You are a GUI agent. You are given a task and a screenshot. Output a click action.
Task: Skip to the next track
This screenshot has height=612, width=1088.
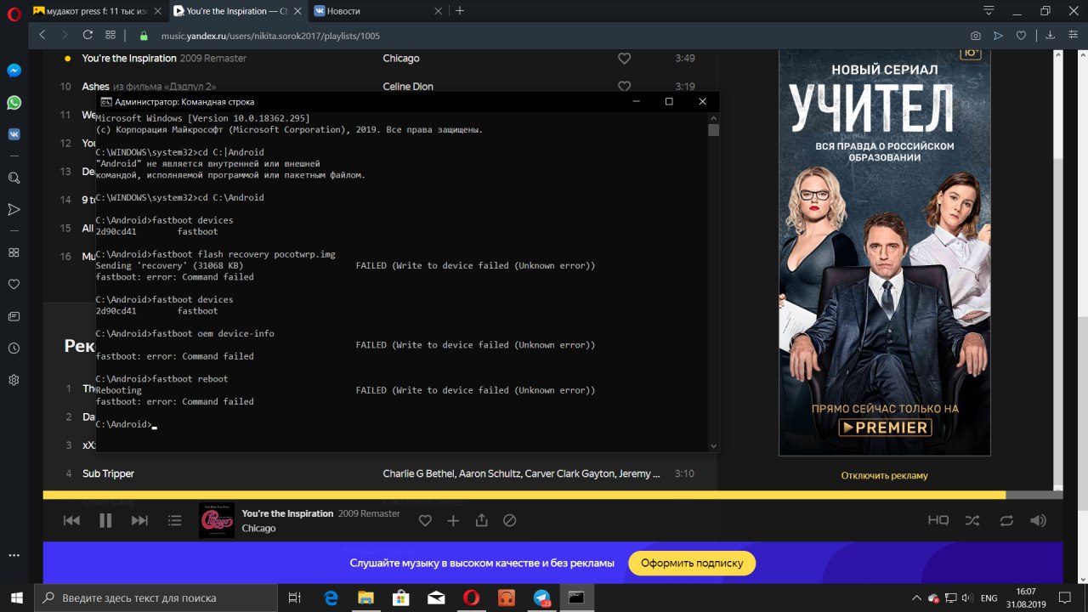coord(139,520)
